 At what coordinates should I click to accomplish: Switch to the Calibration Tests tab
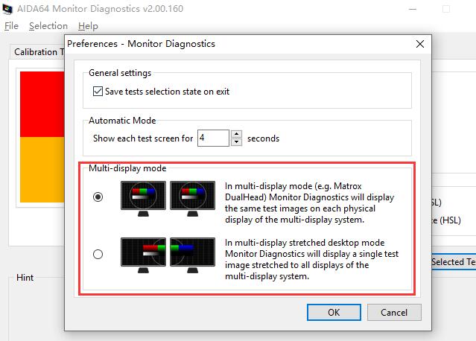[37, 52]
